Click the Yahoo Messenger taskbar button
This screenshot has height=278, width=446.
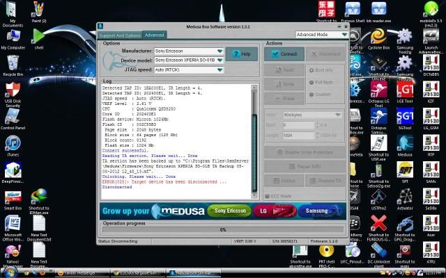point(81,273)
